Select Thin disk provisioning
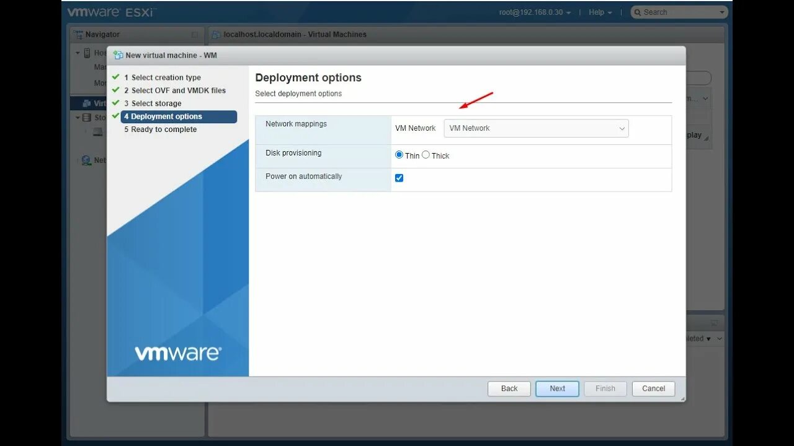The height and width of the screenshot is (446, 794). tap(399, 155)
